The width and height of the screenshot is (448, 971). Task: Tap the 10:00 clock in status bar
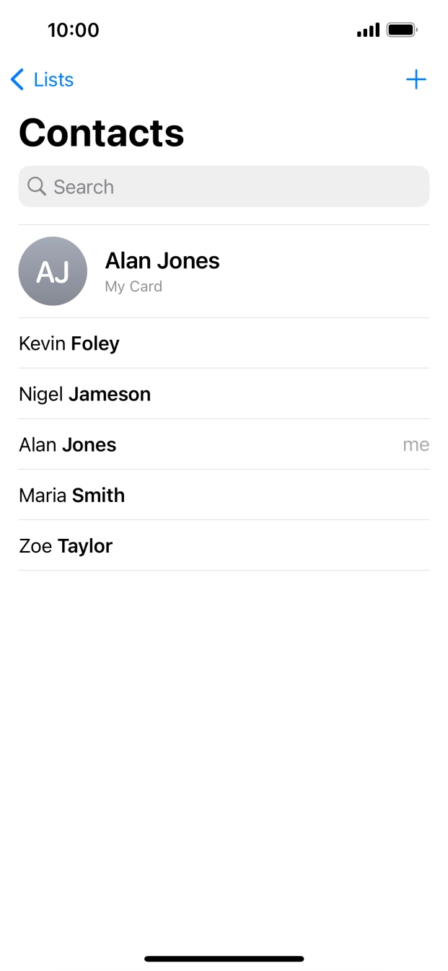pyautogui.click(x=73, y=30)
